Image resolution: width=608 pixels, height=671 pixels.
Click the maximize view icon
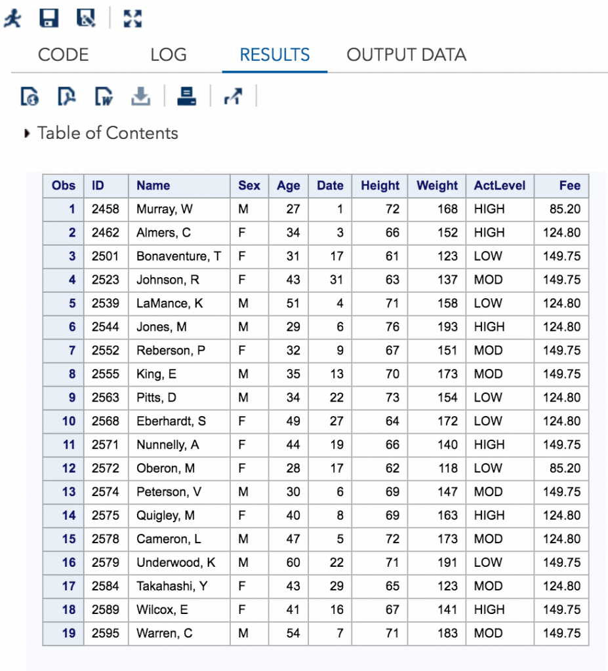click(132, 18)
